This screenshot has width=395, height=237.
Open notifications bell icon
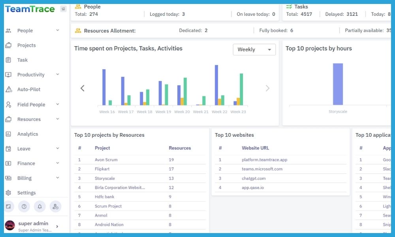click(x=40, y=207)
